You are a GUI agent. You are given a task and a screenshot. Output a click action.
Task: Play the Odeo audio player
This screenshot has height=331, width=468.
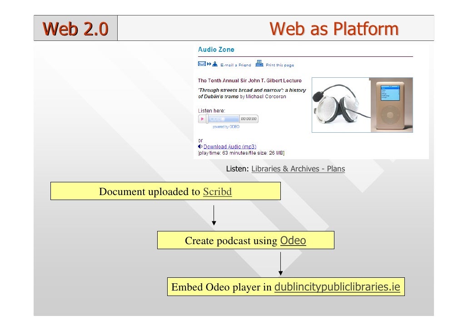pyautogui.click(x=202, y=119)
